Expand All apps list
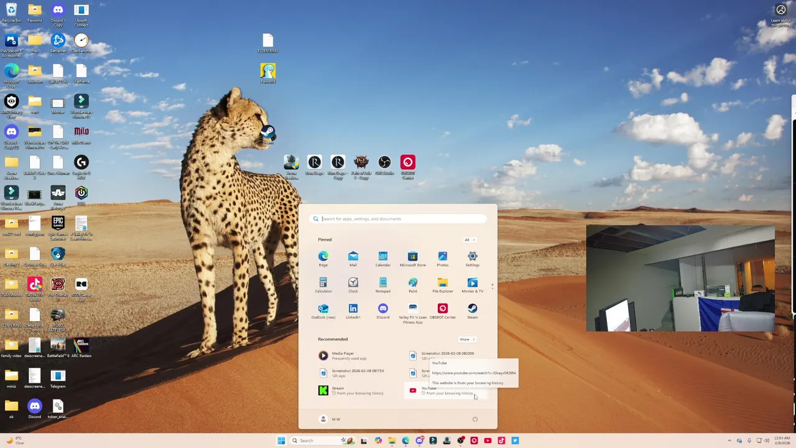 pyautogui.click(x=470, y=240)
